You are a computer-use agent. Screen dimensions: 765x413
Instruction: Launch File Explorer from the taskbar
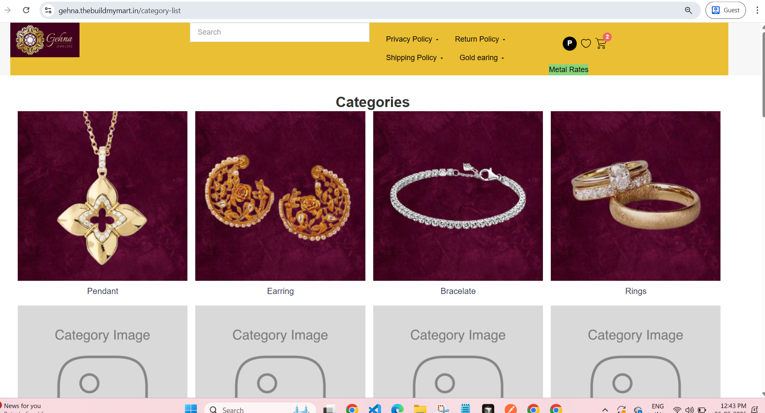420,409
